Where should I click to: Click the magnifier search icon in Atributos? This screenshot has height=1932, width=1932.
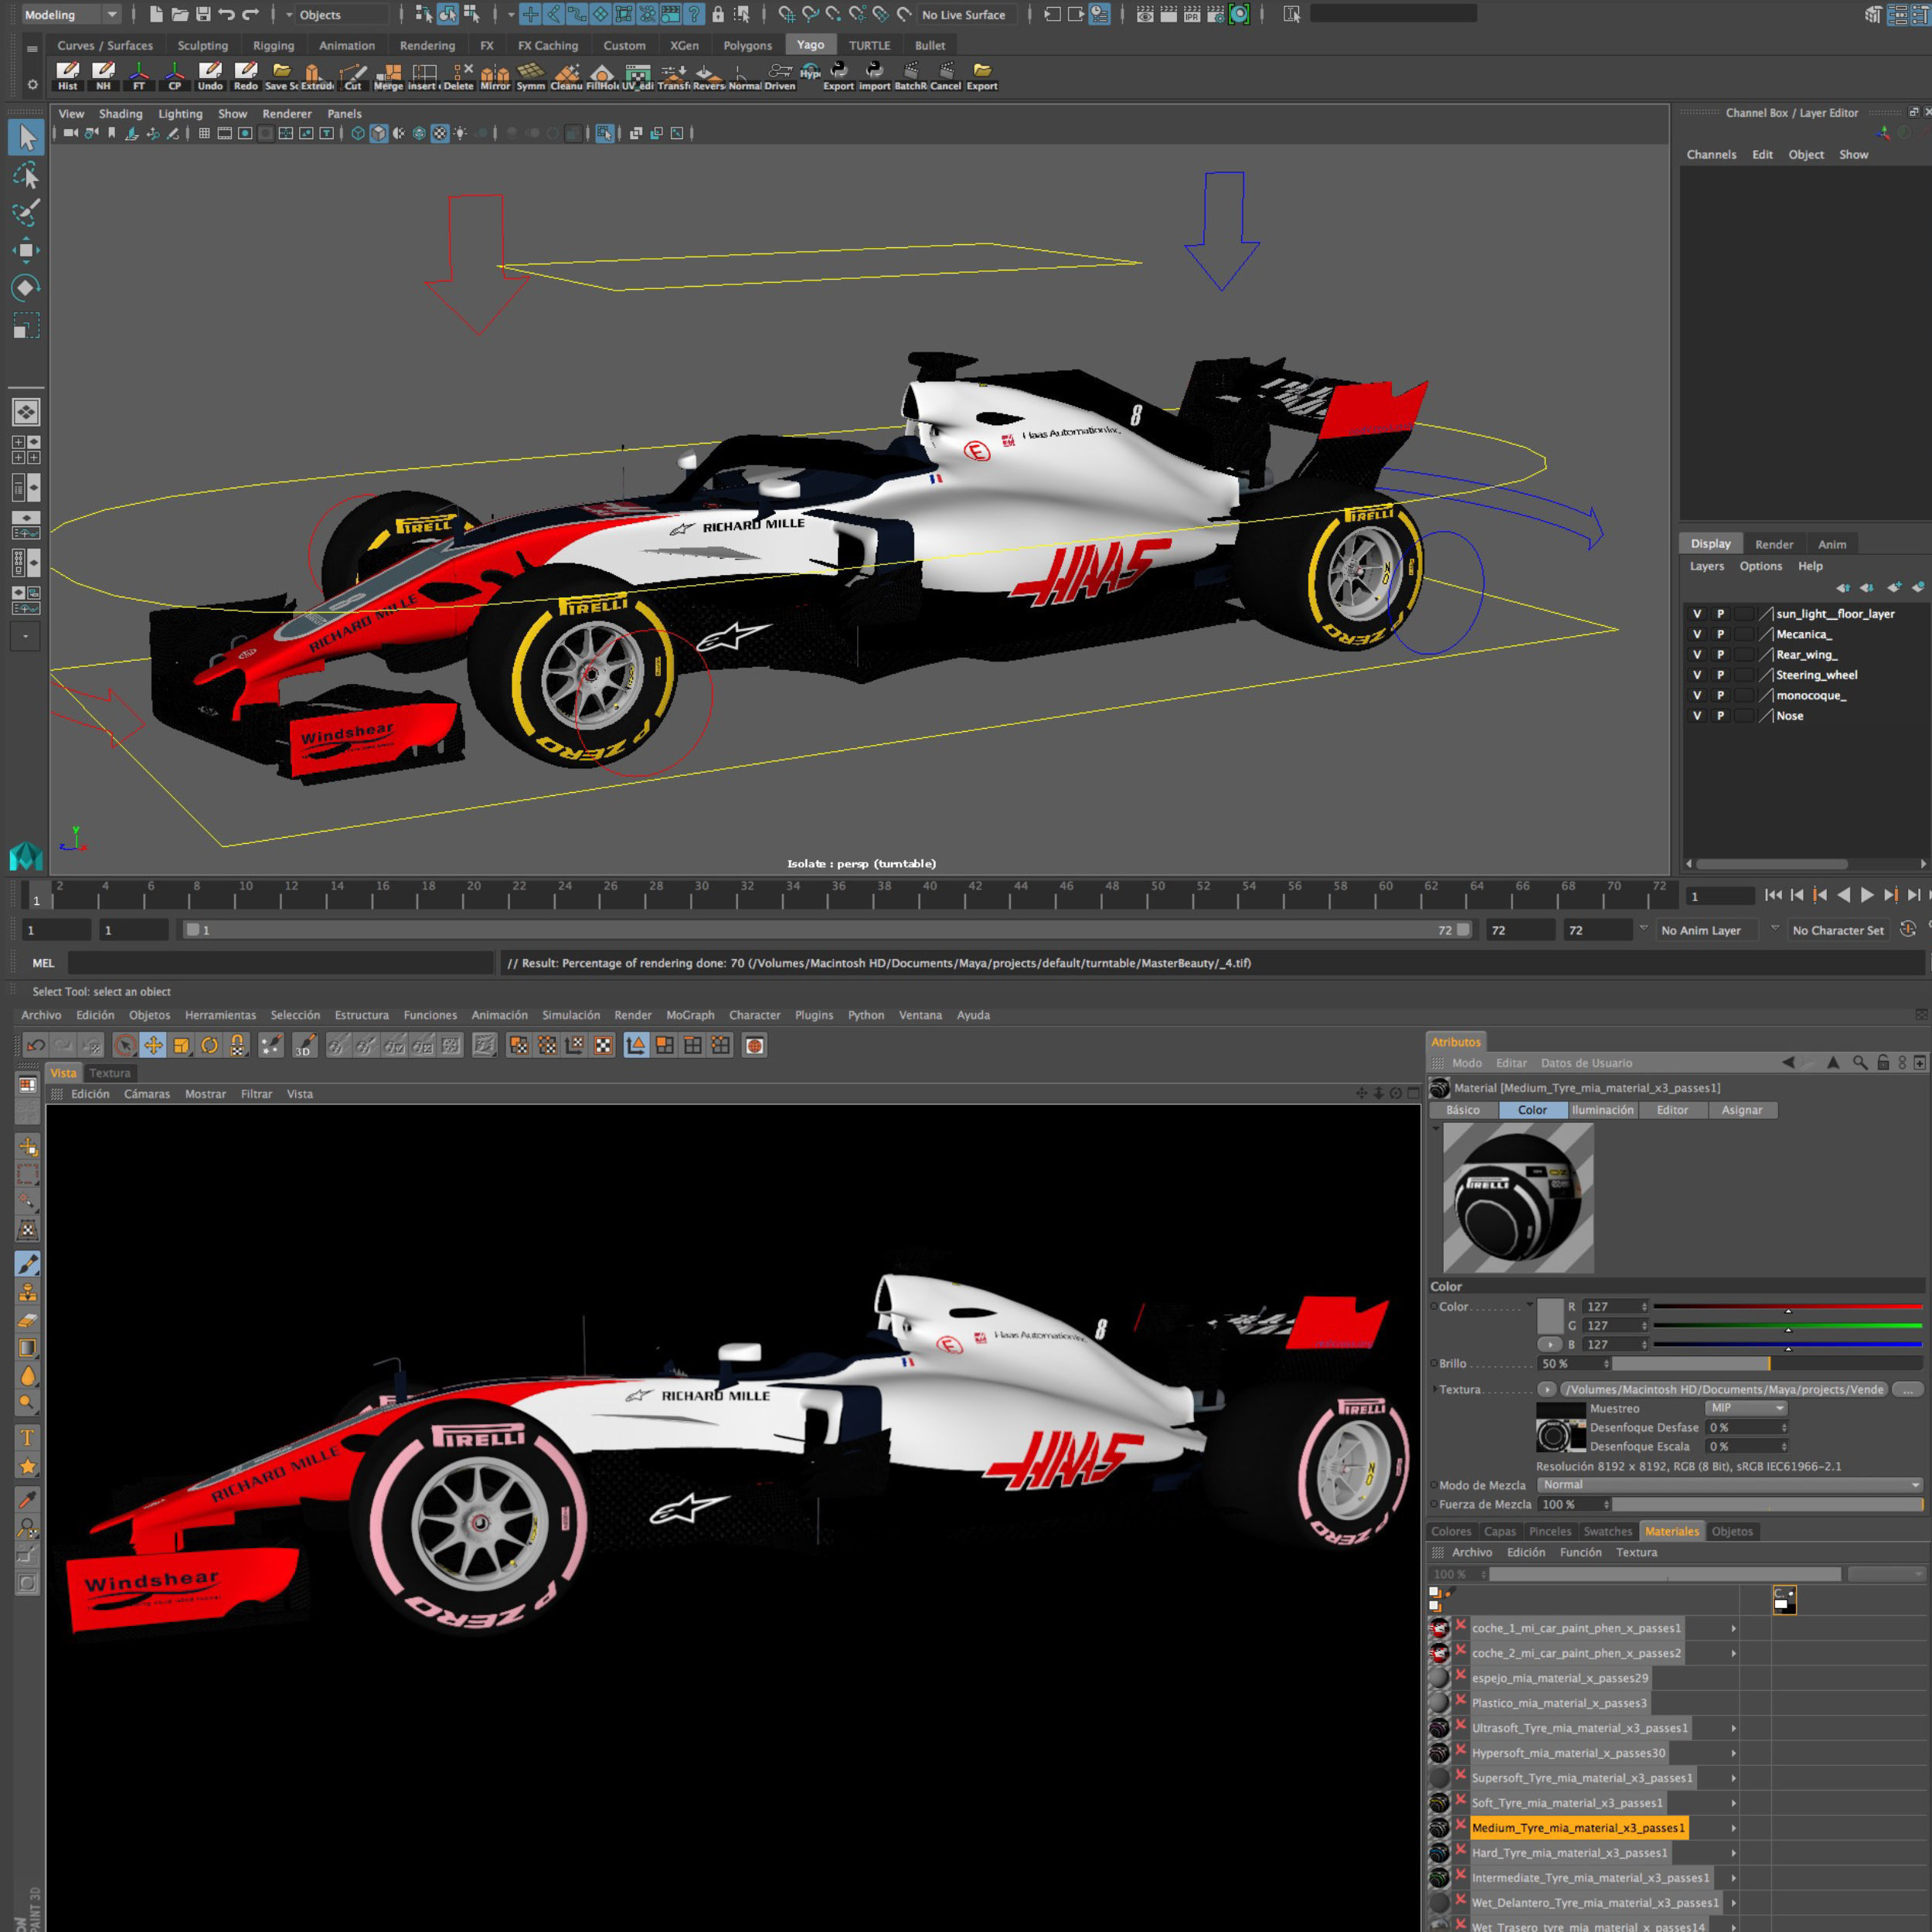tap(1859, 1063)
